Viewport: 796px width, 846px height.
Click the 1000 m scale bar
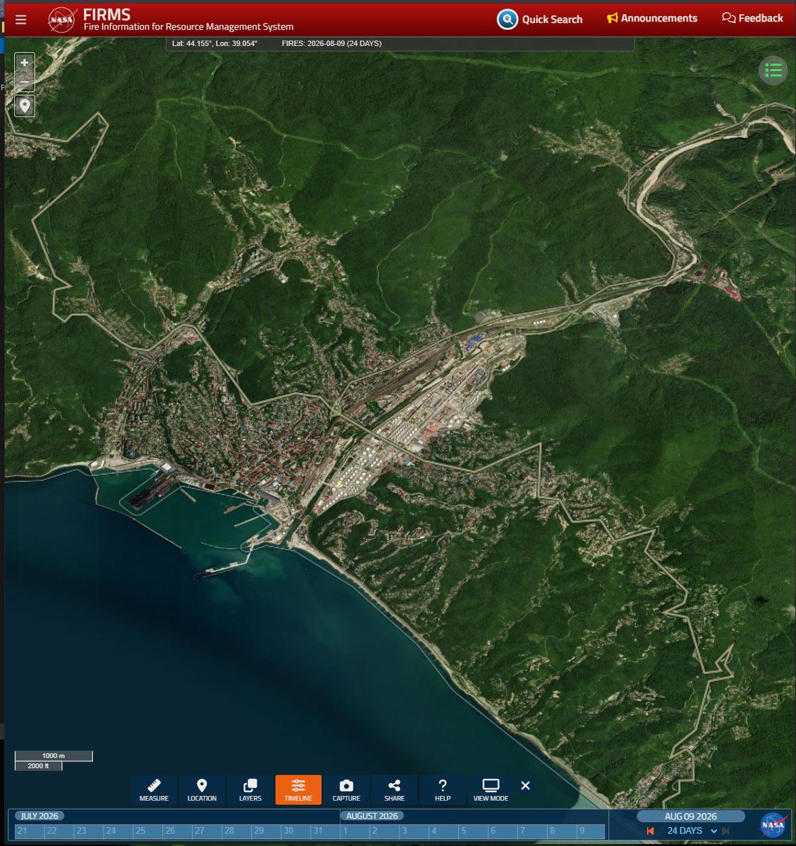pyautogui.click(x=53, y=756)
